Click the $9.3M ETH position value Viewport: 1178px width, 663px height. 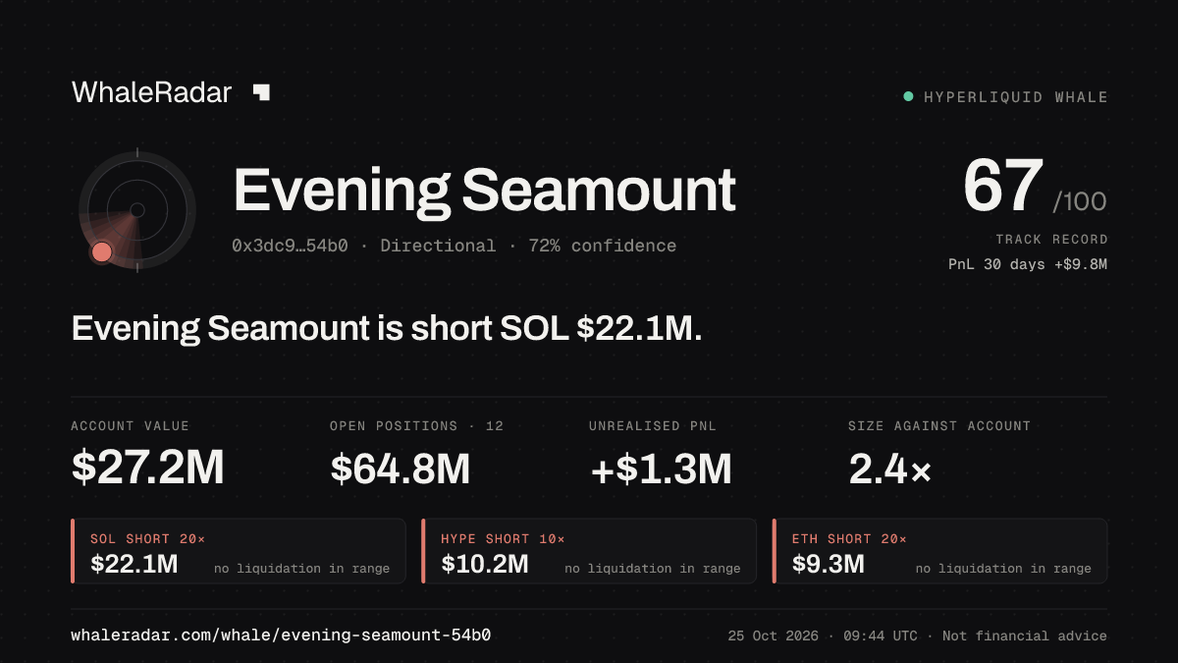[829, 564]
